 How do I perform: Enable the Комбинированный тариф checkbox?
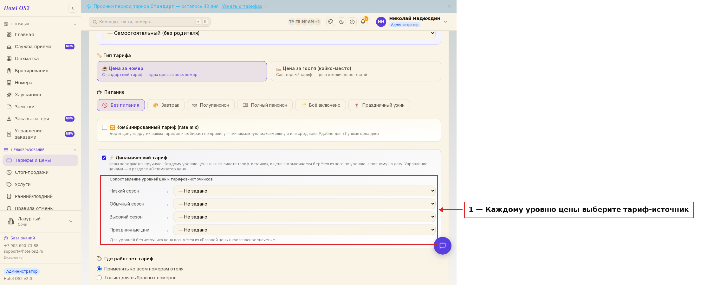point(105,127)
